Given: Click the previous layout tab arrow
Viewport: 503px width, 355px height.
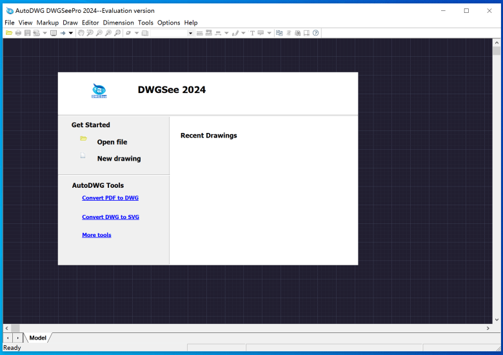Looking at the screenshot, I should [8, 338].
